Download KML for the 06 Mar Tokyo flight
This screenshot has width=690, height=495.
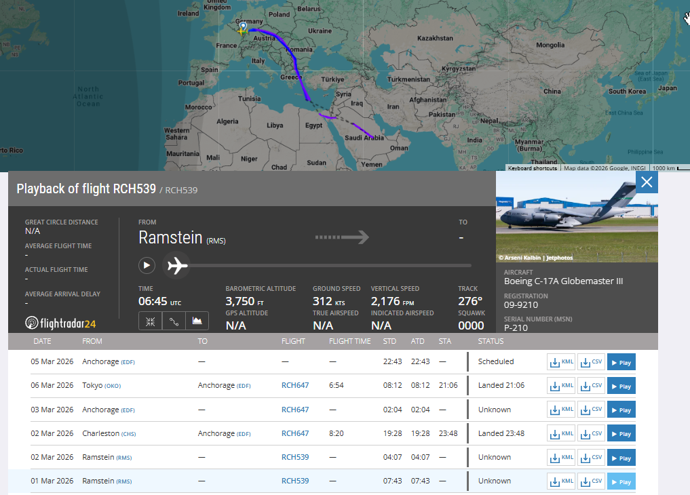click(561, 386)
